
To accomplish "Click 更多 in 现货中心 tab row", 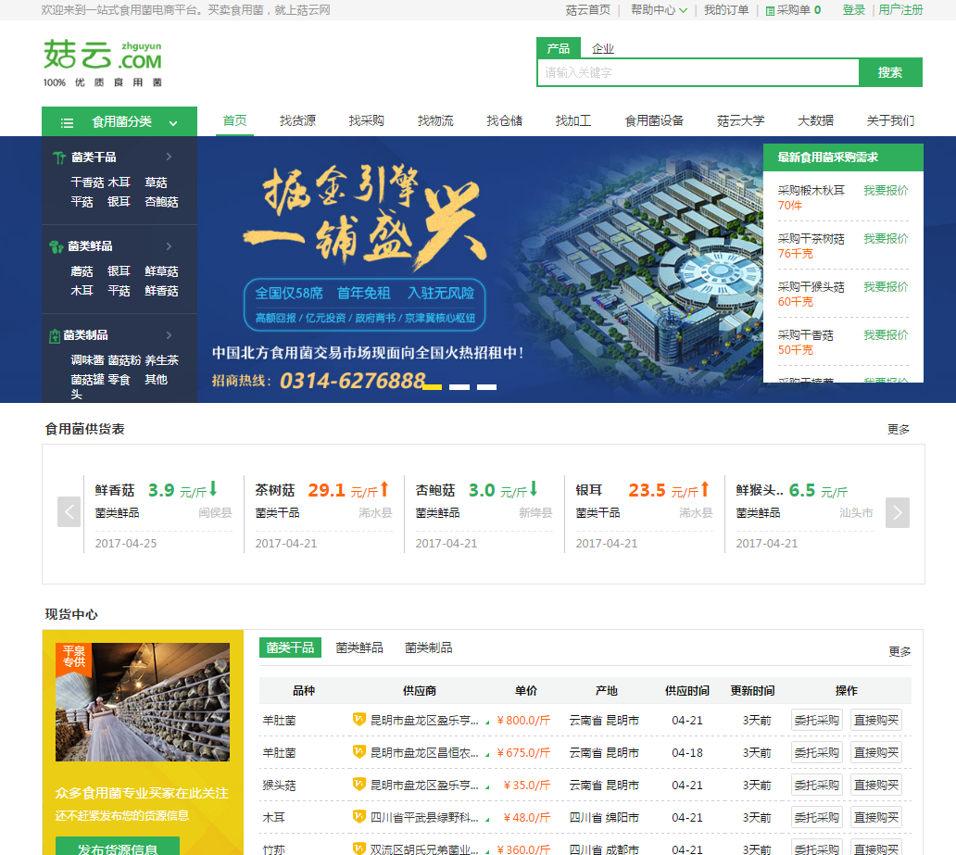I will (x=899, y=651).
